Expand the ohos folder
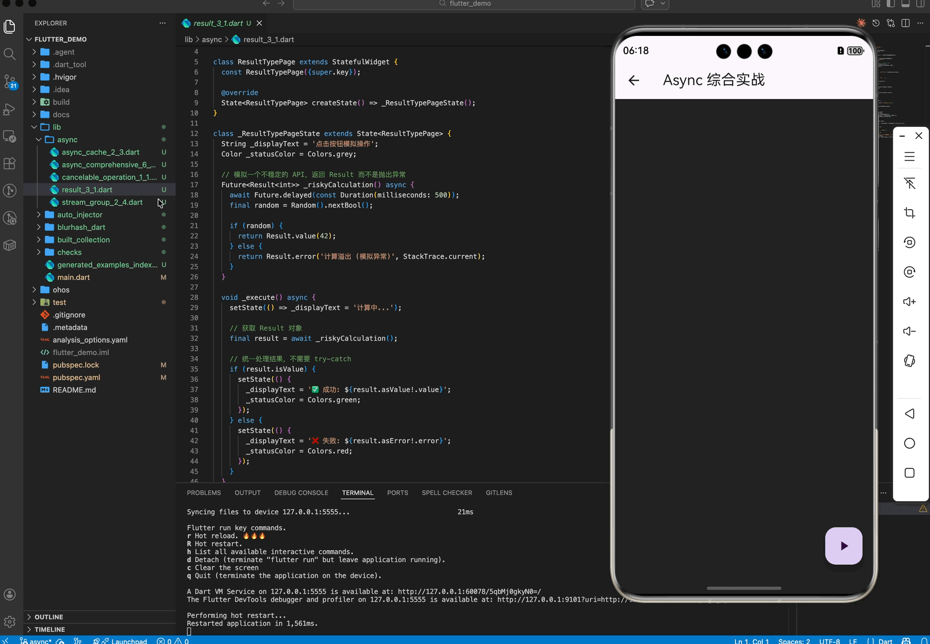Viewport: 930px width, 644px height. coord(99,290)
